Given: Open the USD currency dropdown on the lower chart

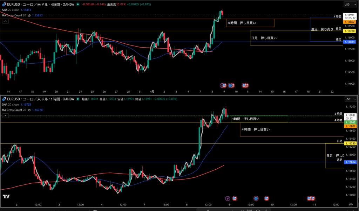Looking at the screenshot, I should pyautogui.click(x=347, y=99).
